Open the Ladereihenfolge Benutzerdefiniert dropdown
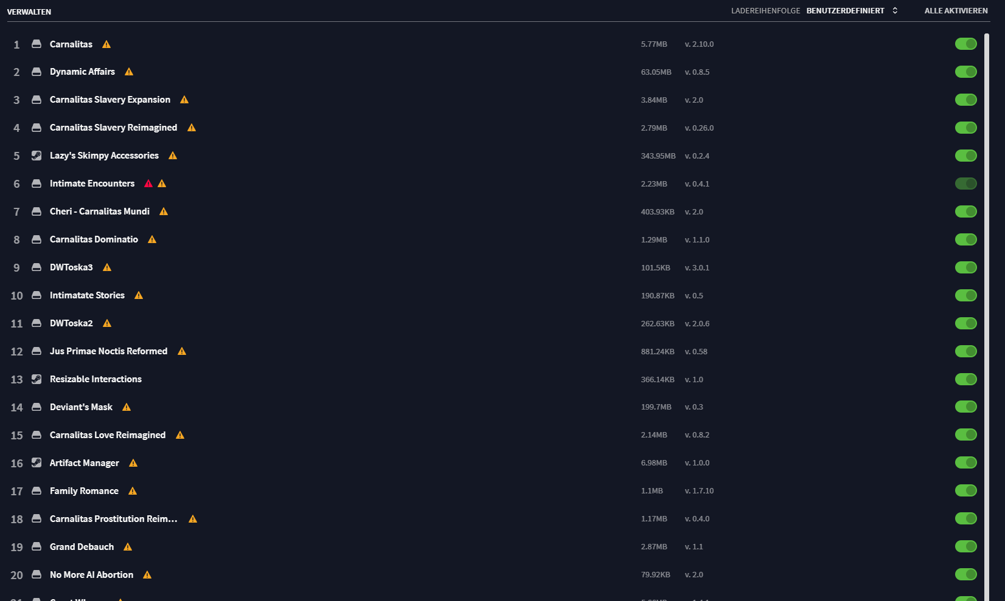1005x601 pixels. point(852,11)
